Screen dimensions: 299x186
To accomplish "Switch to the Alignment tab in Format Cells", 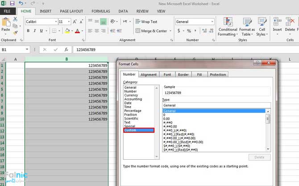I will [x=149, y=74].
